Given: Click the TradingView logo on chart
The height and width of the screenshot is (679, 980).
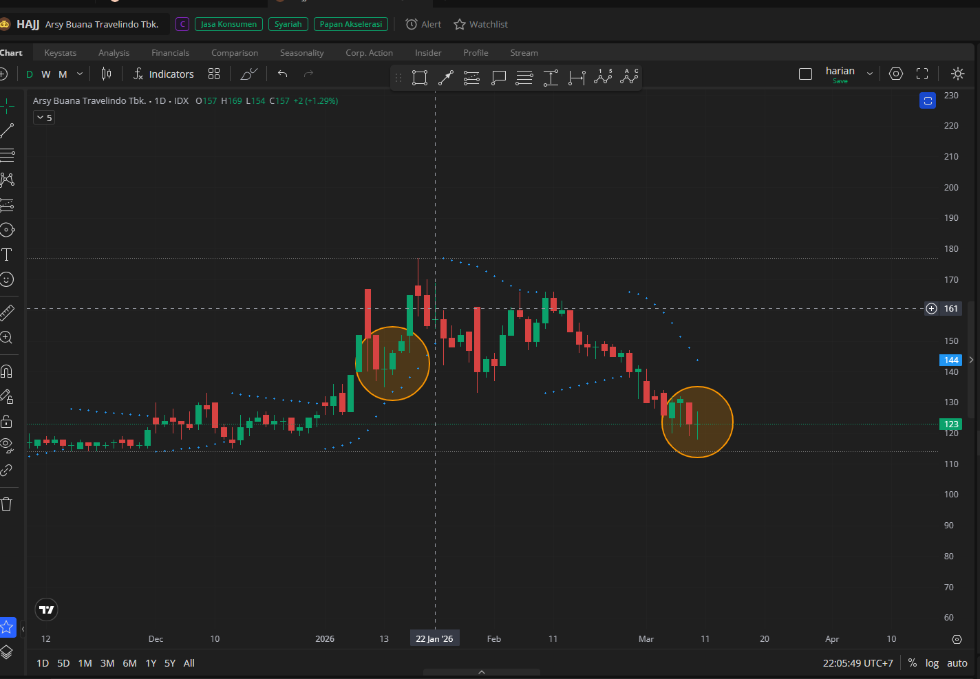Looking at the screenshot, I should (x=47, y=610).
